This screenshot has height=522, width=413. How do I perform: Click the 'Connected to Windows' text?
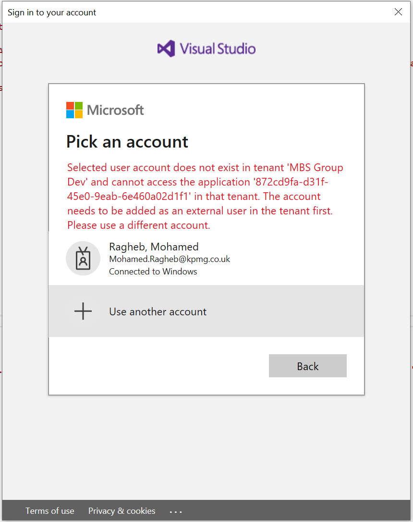153,272
